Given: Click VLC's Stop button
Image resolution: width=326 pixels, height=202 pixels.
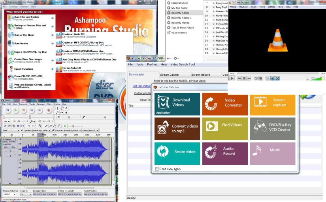Looking at the screenshot, I should pyautogui.click(x=244, y=78).
